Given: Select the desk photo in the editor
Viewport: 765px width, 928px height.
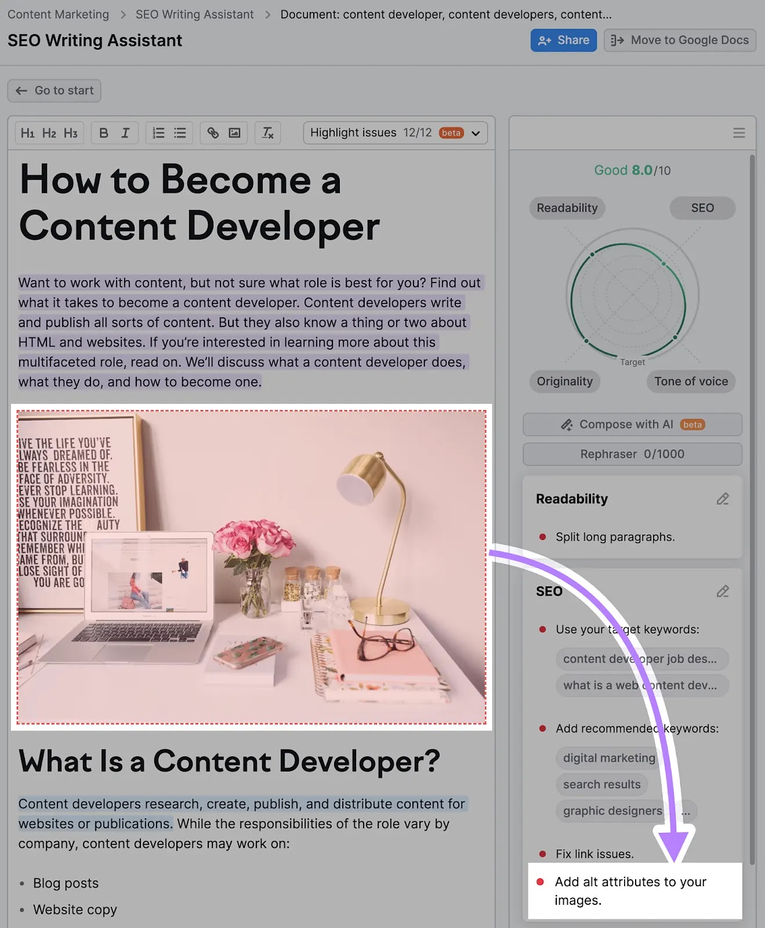Looking at the screenshot, I should tap(252, 567).
